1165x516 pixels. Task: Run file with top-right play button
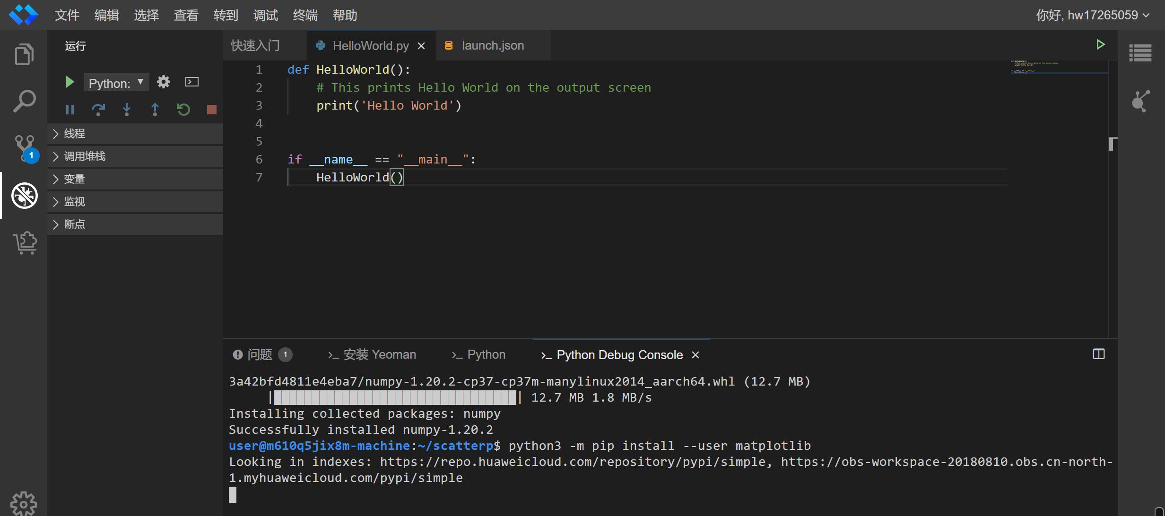click(1100, 44)
